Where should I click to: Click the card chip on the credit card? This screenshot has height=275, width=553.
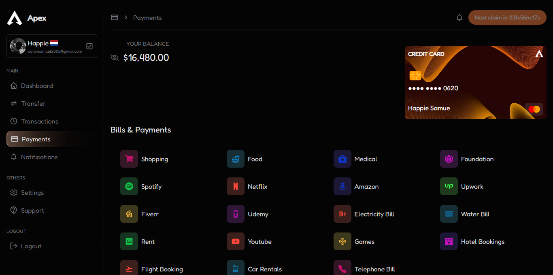pos(415,76)
